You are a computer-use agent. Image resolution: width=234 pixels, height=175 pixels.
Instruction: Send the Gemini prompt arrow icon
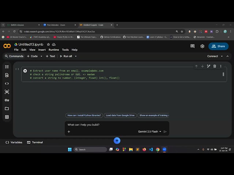coord(165,132)
